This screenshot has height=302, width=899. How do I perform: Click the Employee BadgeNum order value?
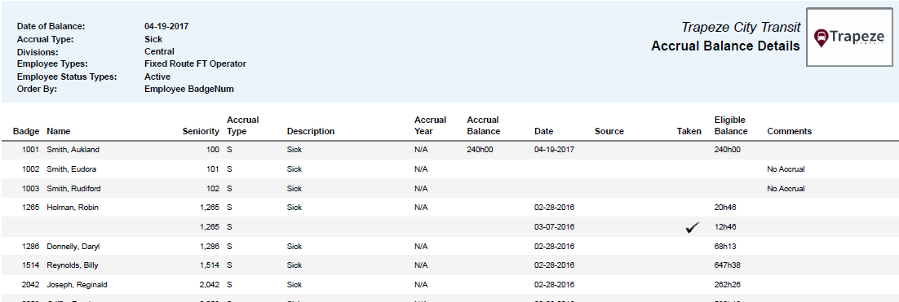click(x=189, y=90)
